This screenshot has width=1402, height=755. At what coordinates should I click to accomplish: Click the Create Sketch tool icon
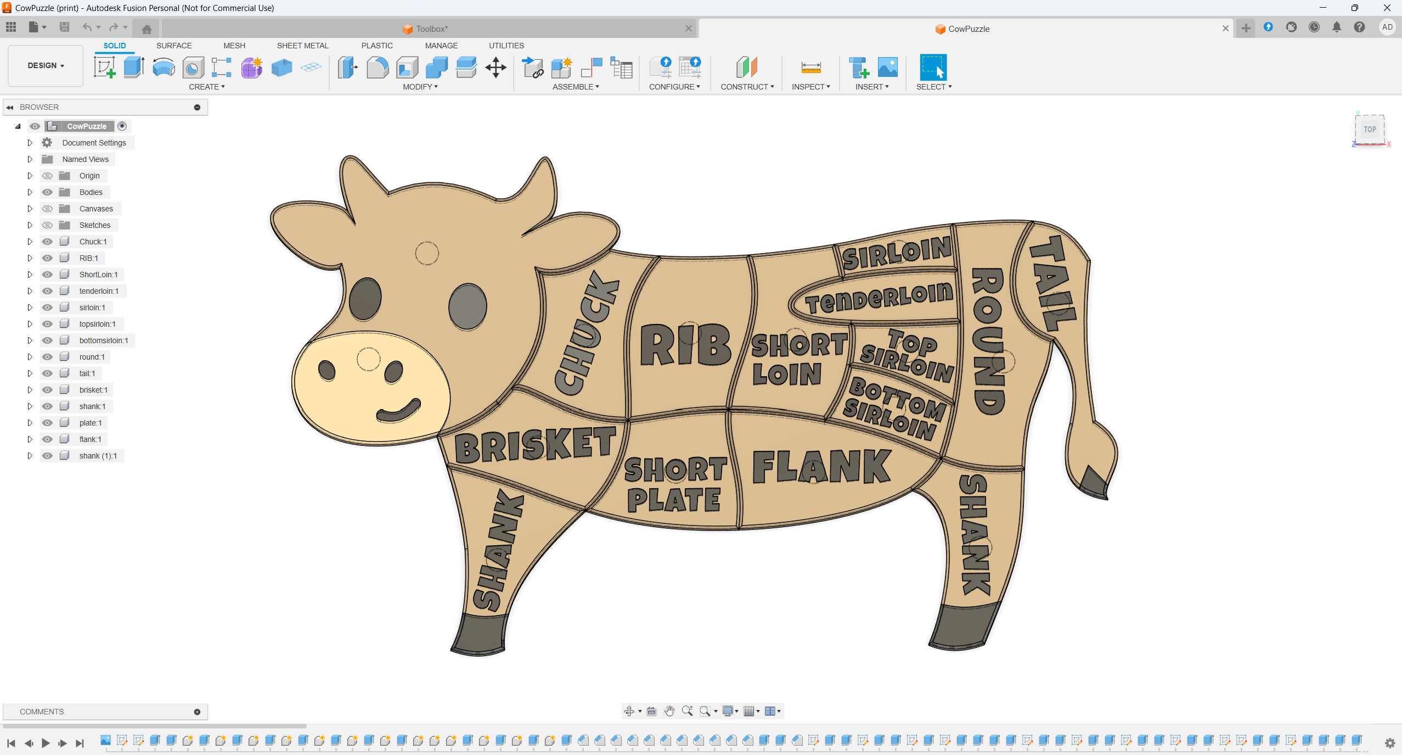tap(104, 68)
